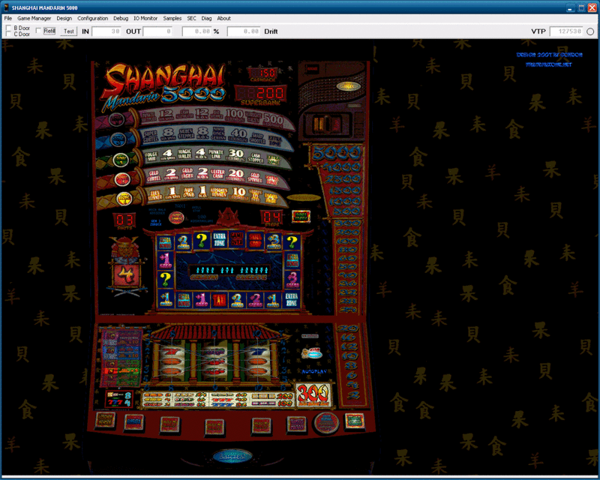
Task: Click the blue medallion on the second sword
Action: point(118,139)
